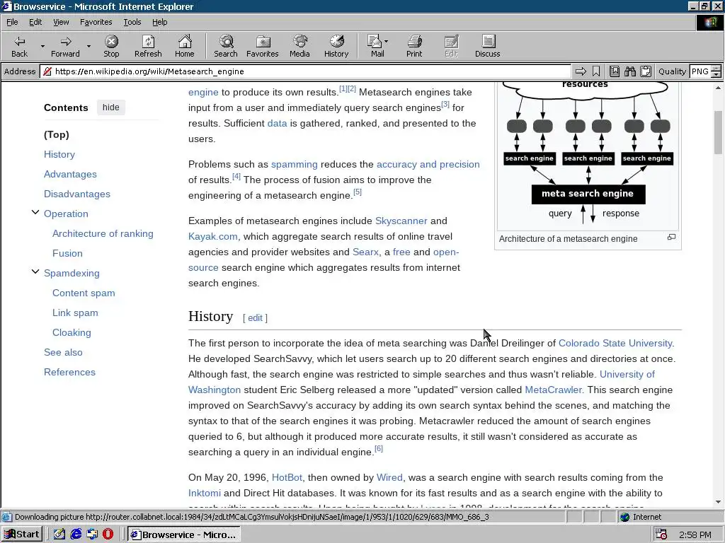
Task: Click the Quality PNG value field
Action: coord(700,71)
